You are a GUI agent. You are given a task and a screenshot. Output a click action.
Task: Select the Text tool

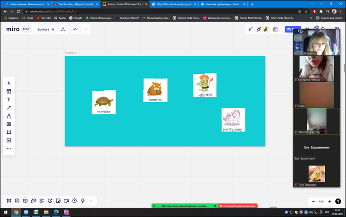click(x=8, y=100)
